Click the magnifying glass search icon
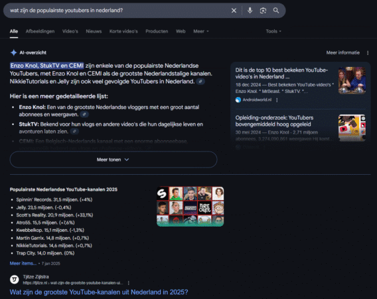Image resolution: width=377 pixels, height=299 pixels. tap(276, 11)
